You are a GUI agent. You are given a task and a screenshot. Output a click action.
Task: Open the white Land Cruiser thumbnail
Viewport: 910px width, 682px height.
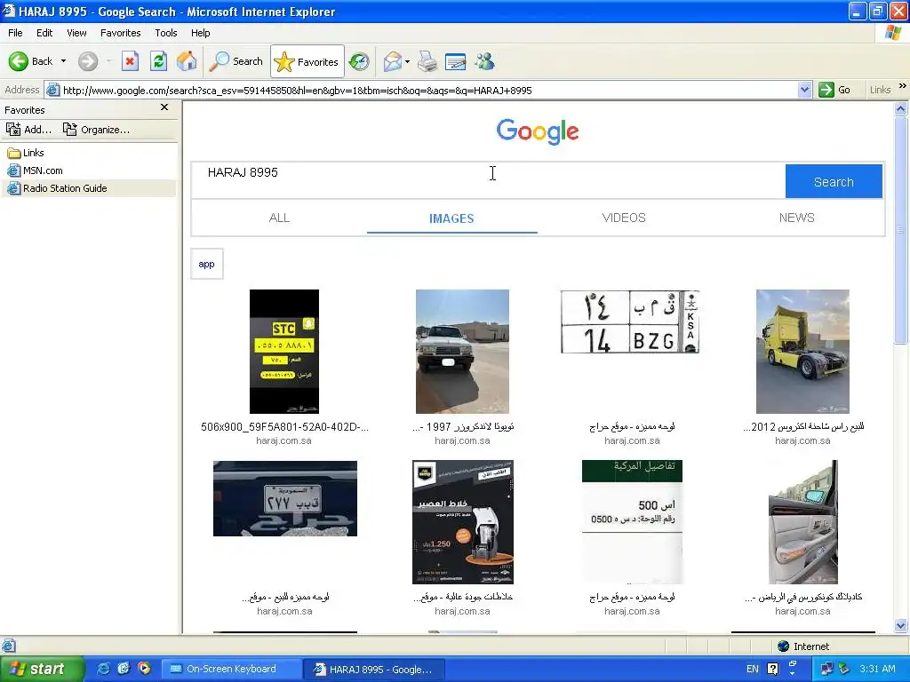462,352
